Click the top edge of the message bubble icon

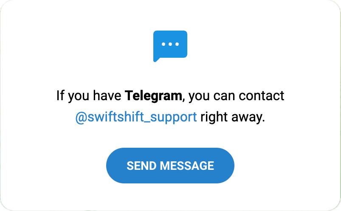[x=170, y=31]
